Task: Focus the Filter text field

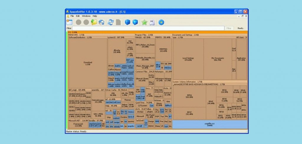Action: (x=148, y=28)
